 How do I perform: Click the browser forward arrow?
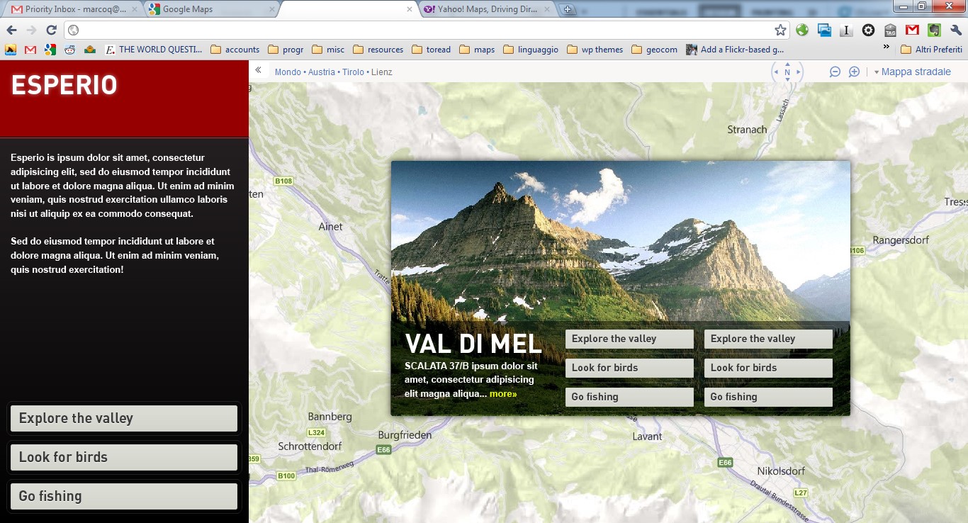(31, 30)
